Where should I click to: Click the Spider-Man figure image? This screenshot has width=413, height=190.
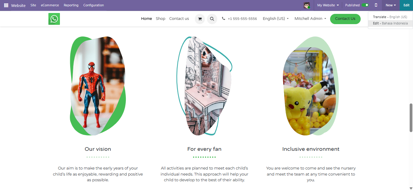click(98, 86)
